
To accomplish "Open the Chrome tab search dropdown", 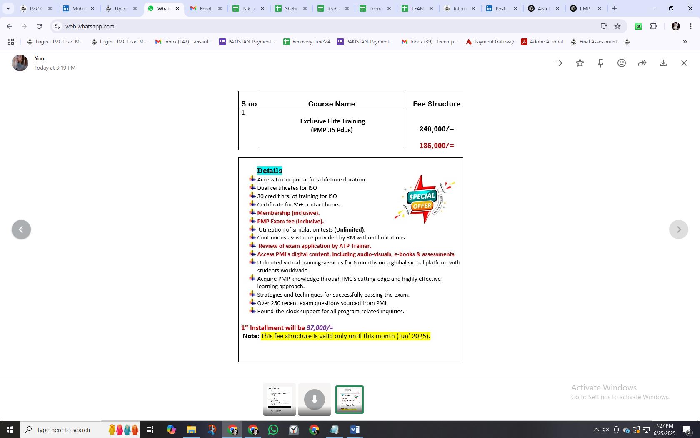I will (x=8, y=8).
